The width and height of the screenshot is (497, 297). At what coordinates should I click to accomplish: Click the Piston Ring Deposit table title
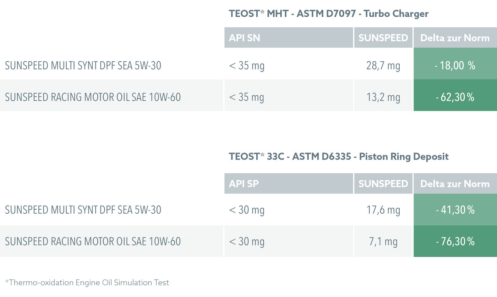click(339, 156)
